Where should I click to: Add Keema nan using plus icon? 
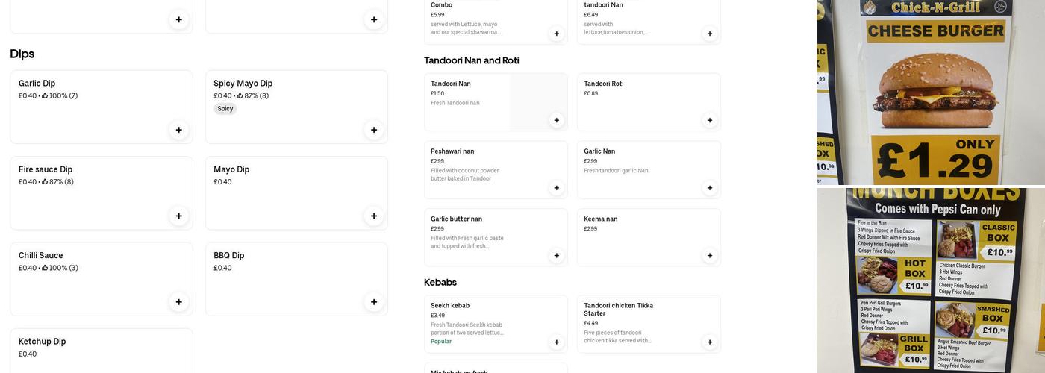click(x=709, y=256)
